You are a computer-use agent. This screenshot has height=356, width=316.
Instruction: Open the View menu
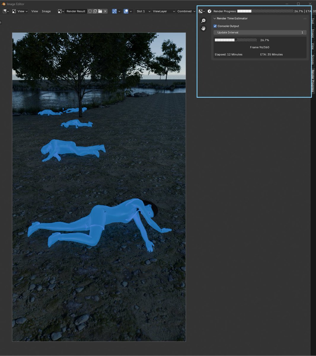pyautogui.click(x=35, y=11)
